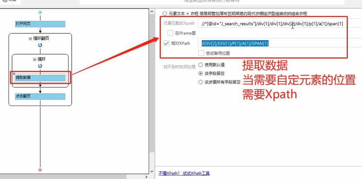Select the 提取数据 step

coord(40,78)
